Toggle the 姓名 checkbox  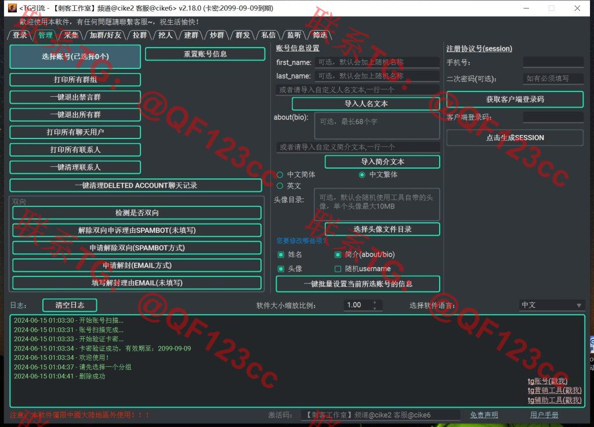tap(290, 254)
